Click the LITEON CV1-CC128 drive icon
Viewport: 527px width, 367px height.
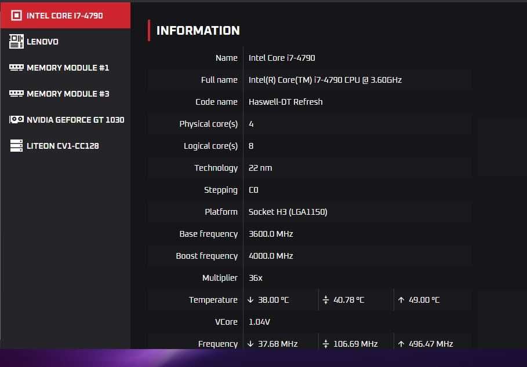coord(16,146)
